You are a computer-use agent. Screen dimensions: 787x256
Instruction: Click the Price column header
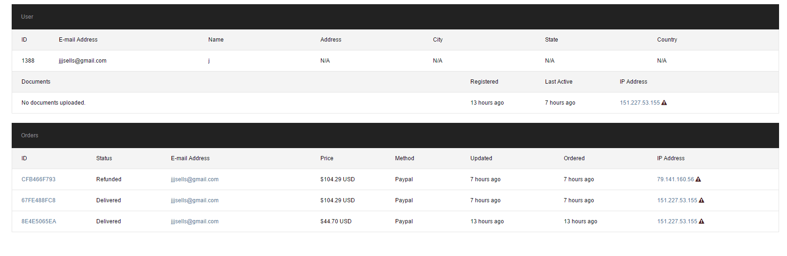click(327, 158)
